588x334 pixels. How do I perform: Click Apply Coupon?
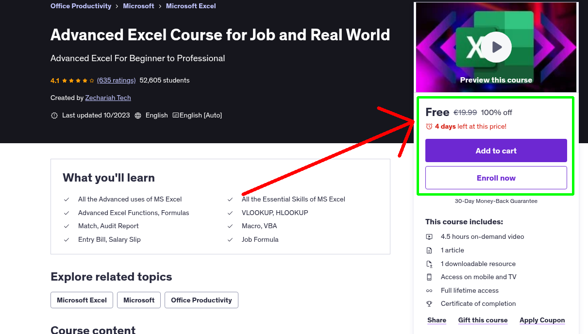pyautogui.click(x=542, y=320)
